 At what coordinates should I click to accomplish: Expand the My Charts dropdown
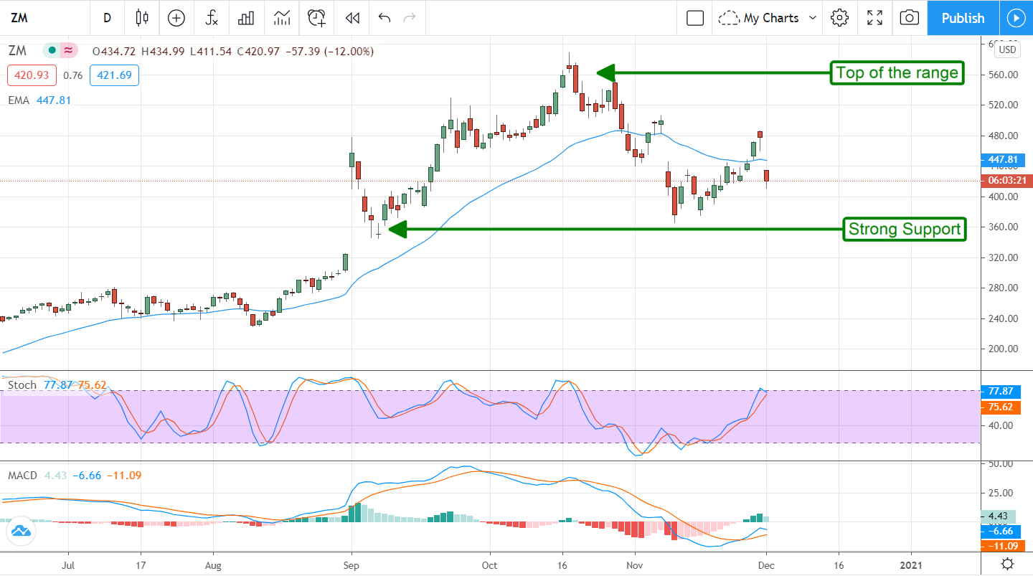tap(769, 18)
